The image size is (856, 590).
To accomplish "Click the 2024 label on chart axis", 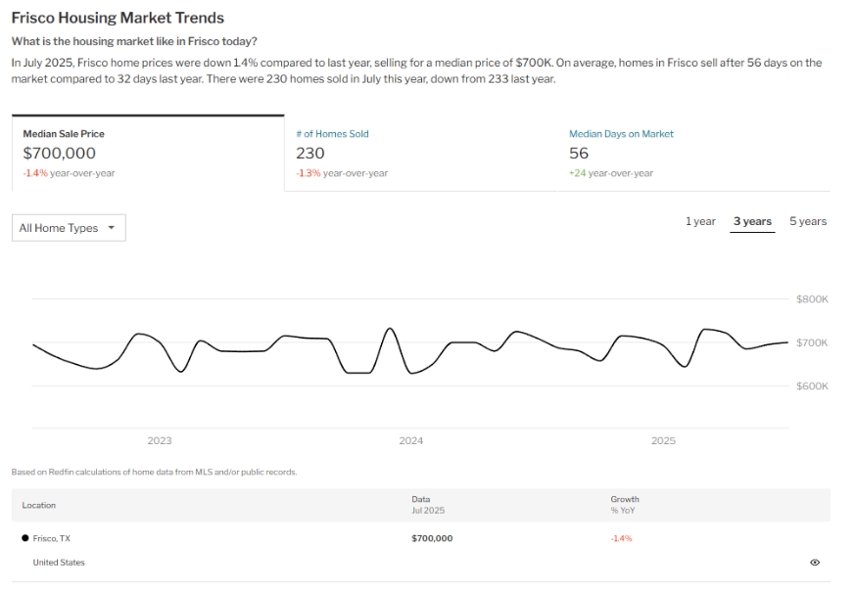I will click(411, 441).
